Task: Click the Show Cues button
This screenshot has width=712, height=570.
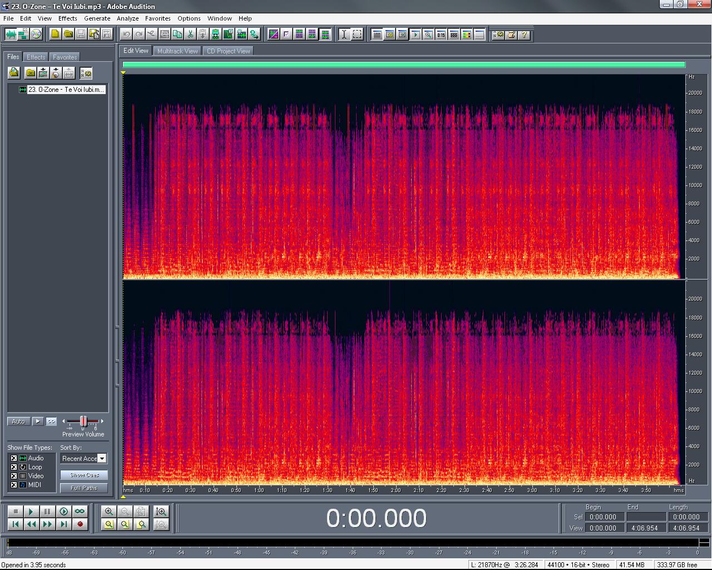Action: point(84,475)
